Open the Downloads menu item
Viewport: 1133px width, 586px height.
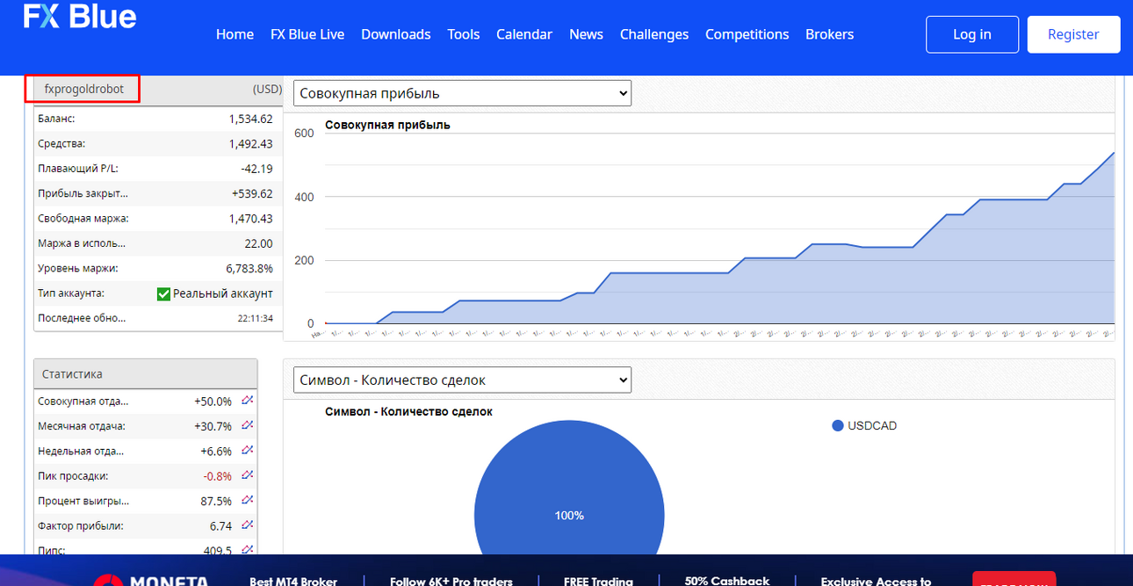click(x=396, y=34)
